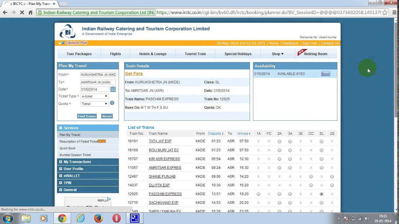Click the Sign Out link

pyautogui.click(x=310, y=43)
